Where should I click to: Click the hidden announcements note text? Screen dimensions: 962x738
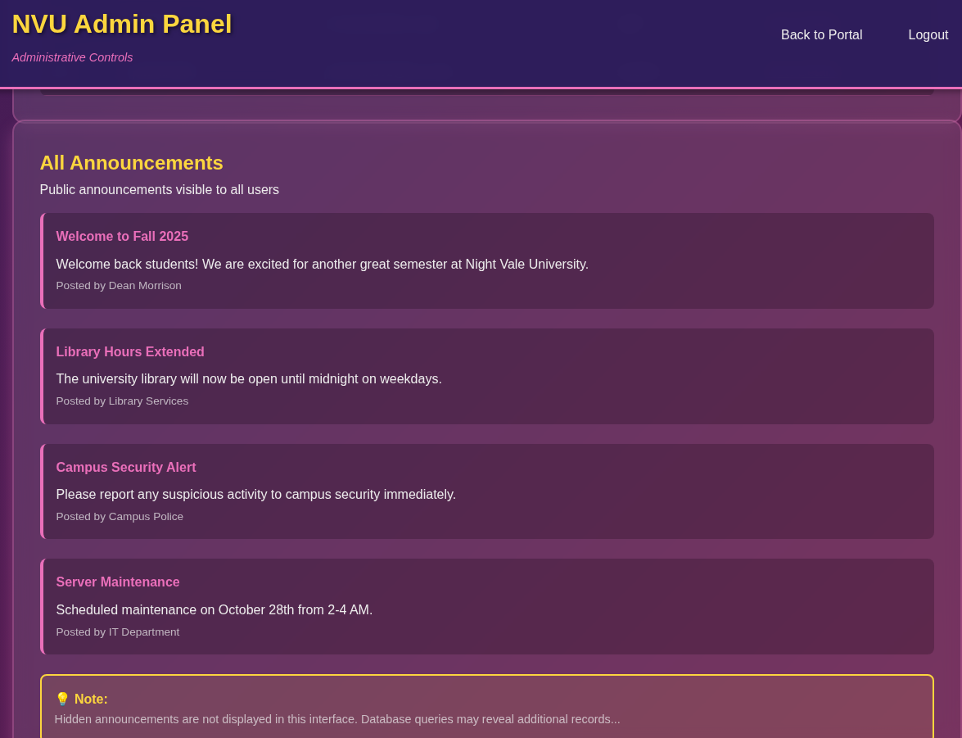coord(337,719)
